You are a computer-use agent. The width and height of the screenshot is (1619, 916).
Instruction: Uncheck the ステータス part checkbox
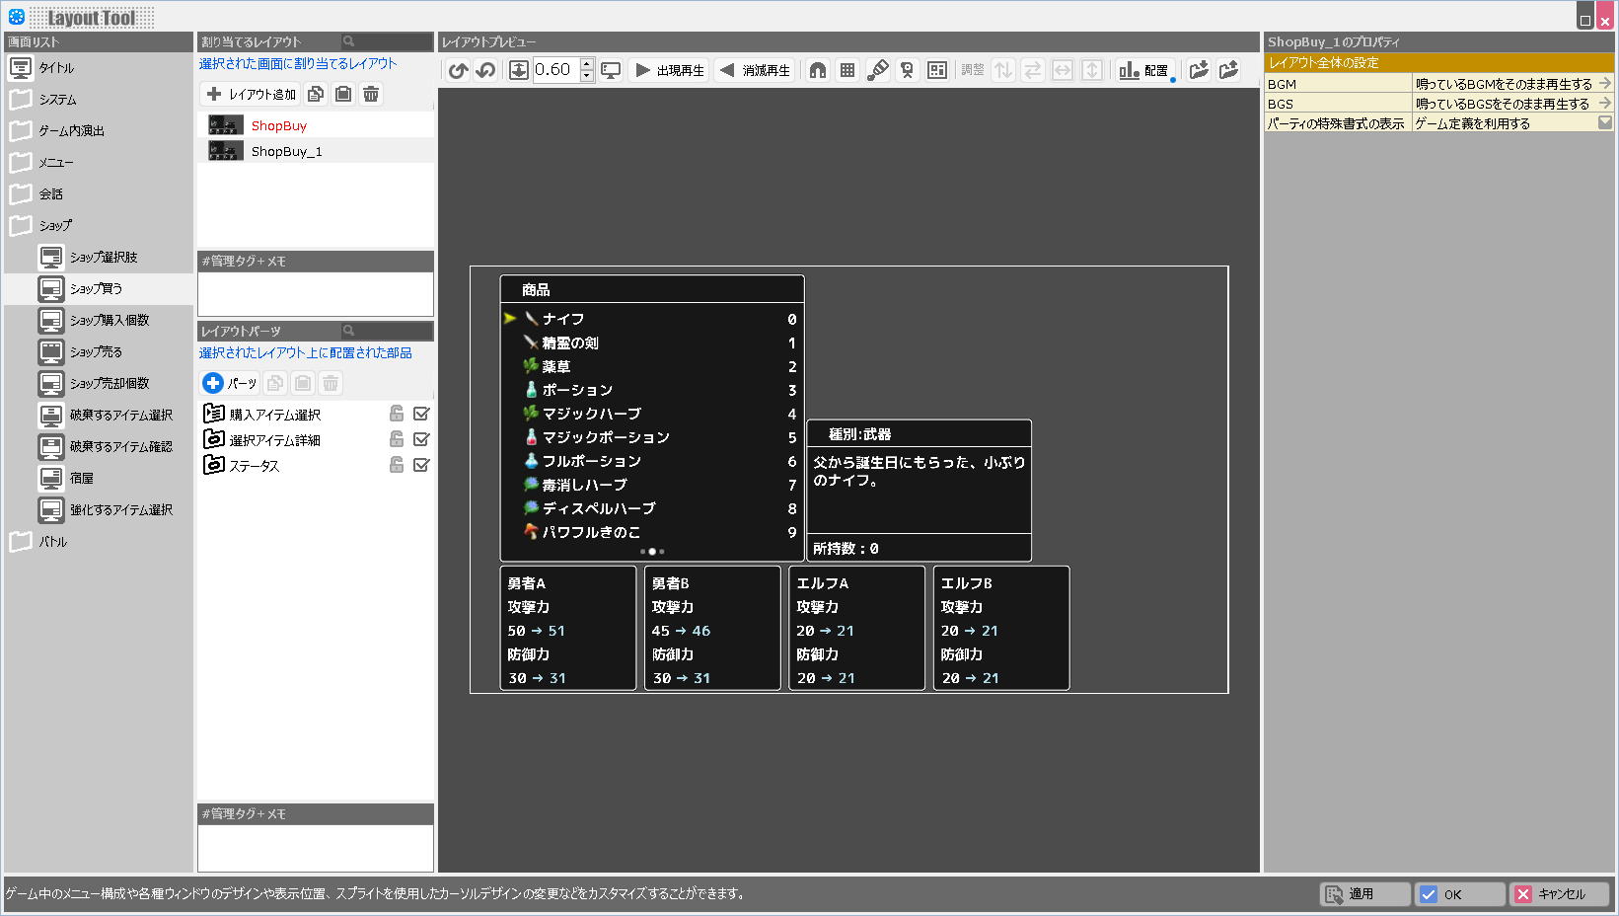(x=421, y=465)
